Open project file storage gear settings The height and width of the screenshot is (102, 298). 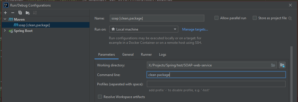coord(290,18)
